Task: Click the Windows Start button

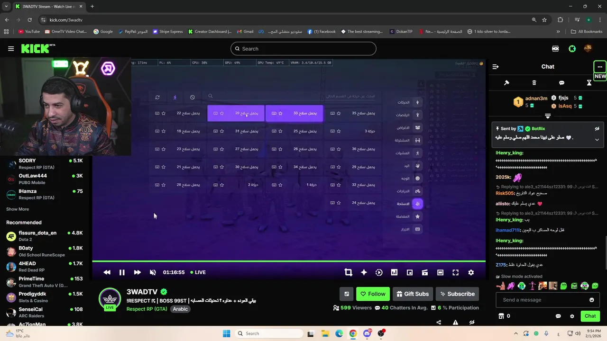Action: click(x=226, y=333)
